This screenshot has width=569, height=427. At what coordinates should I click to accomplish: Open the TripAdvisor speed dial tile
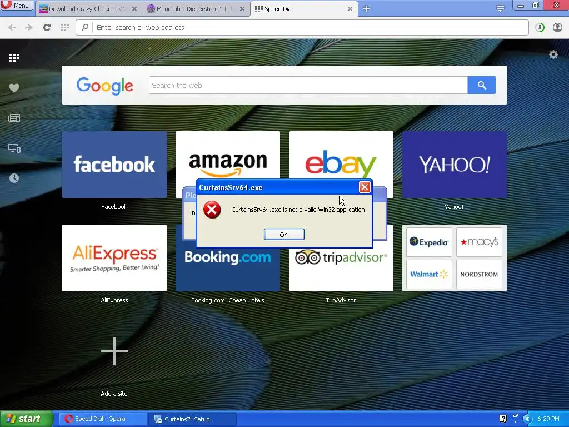[341, 270]
